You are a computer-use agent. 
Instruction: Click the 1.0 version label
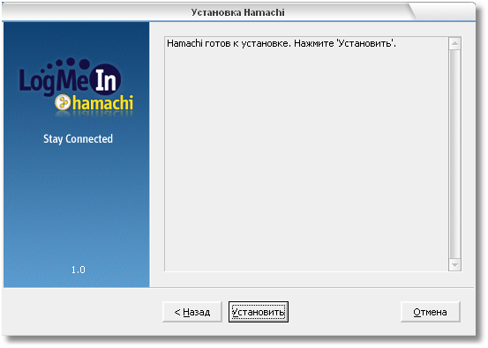click(79, 270)
